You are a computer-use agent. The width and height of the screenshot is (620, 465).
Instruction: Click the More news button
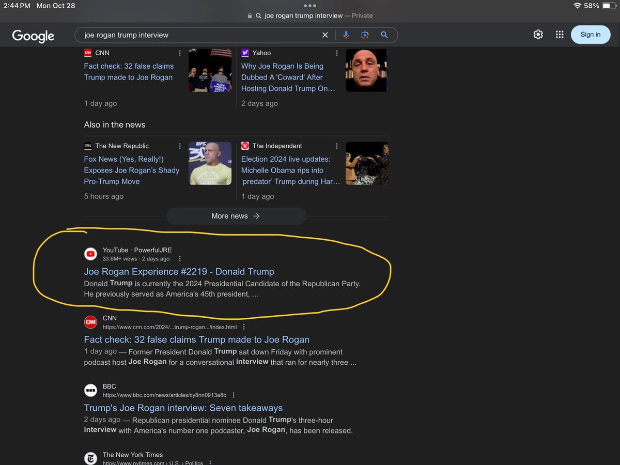coord(236,216)
